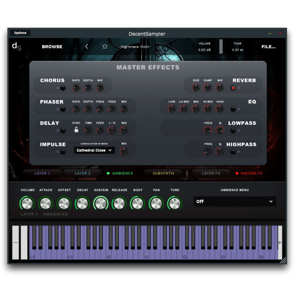The width and height of the screenshot is (295, 295).
Task: Click the Lowpass Q knob
Action: tap(220, 130)
